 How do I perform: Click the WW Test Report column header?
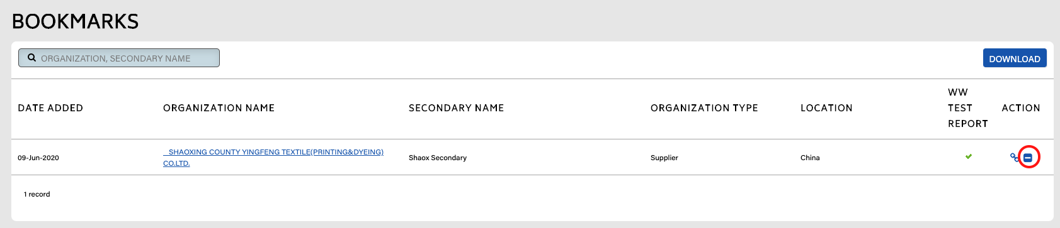pyautogui.click(x=968, y=108)
